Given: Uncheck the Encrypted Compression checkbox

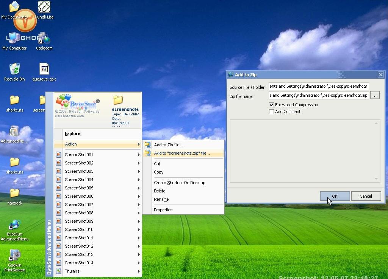Looking at the screenshot, I should click(271, 105).
